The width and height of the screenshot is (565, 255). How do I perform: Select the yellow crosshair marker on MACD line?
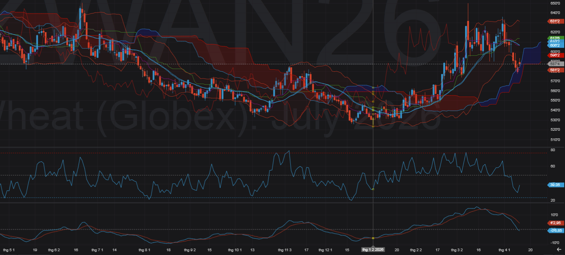(374, 238)
